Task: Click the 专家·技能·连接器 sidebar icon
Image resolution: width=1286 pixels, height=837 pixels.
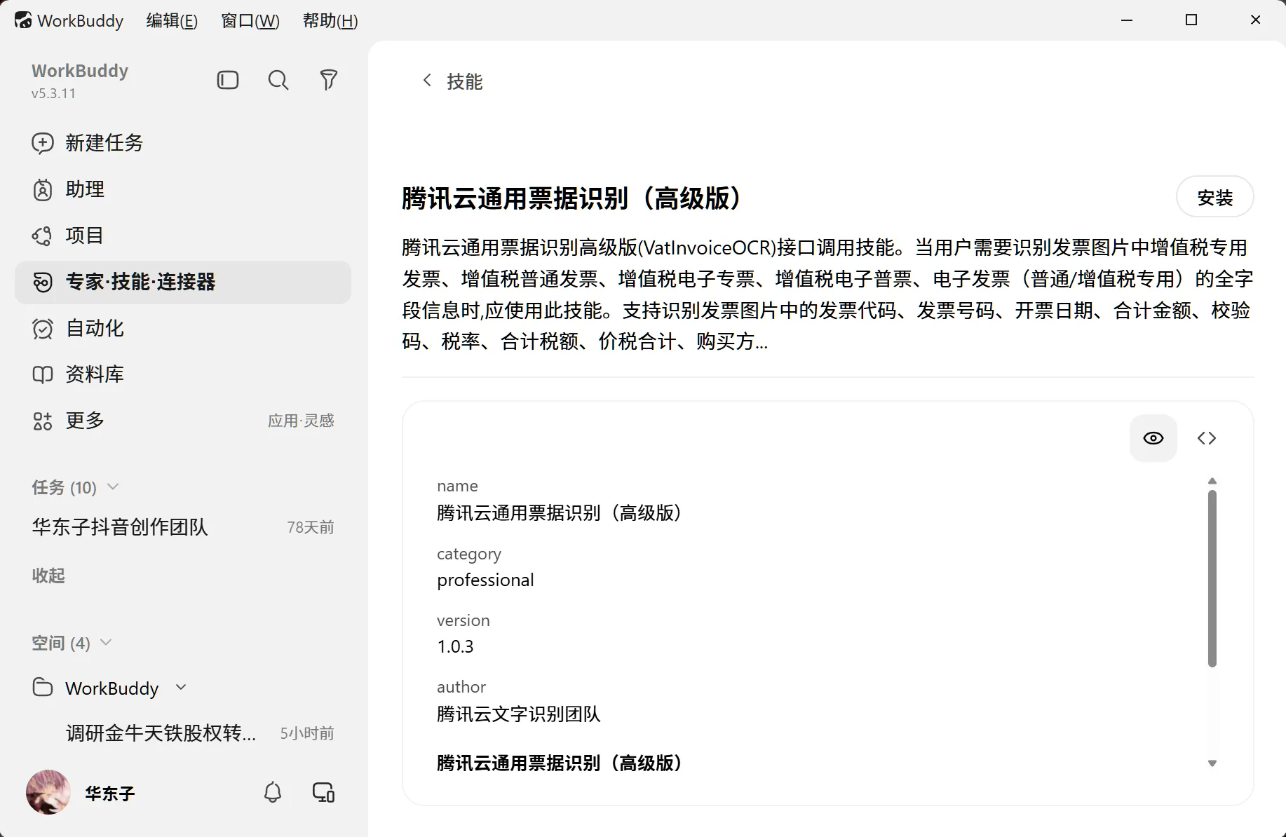Action: point(43,282)
